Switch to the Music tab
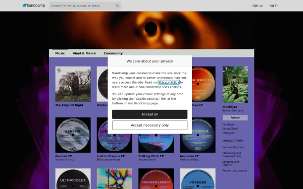303x189 pixels. pos(60,53)
